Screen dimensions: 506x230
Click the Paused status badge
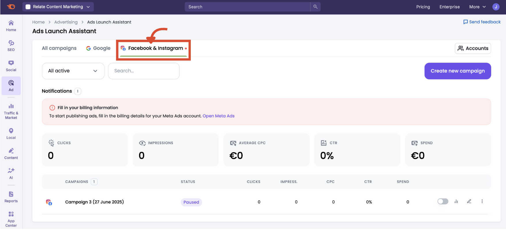191,202
